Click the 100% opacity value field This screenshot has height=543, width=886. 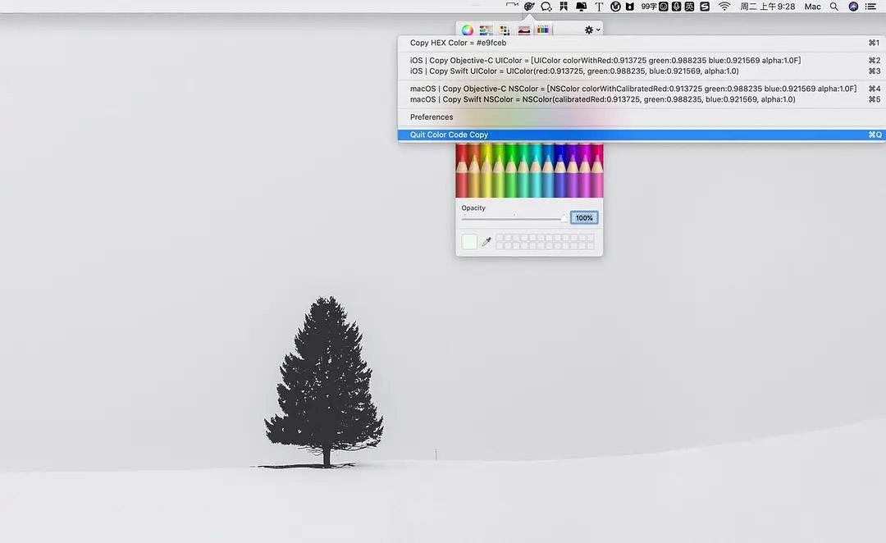584,217
